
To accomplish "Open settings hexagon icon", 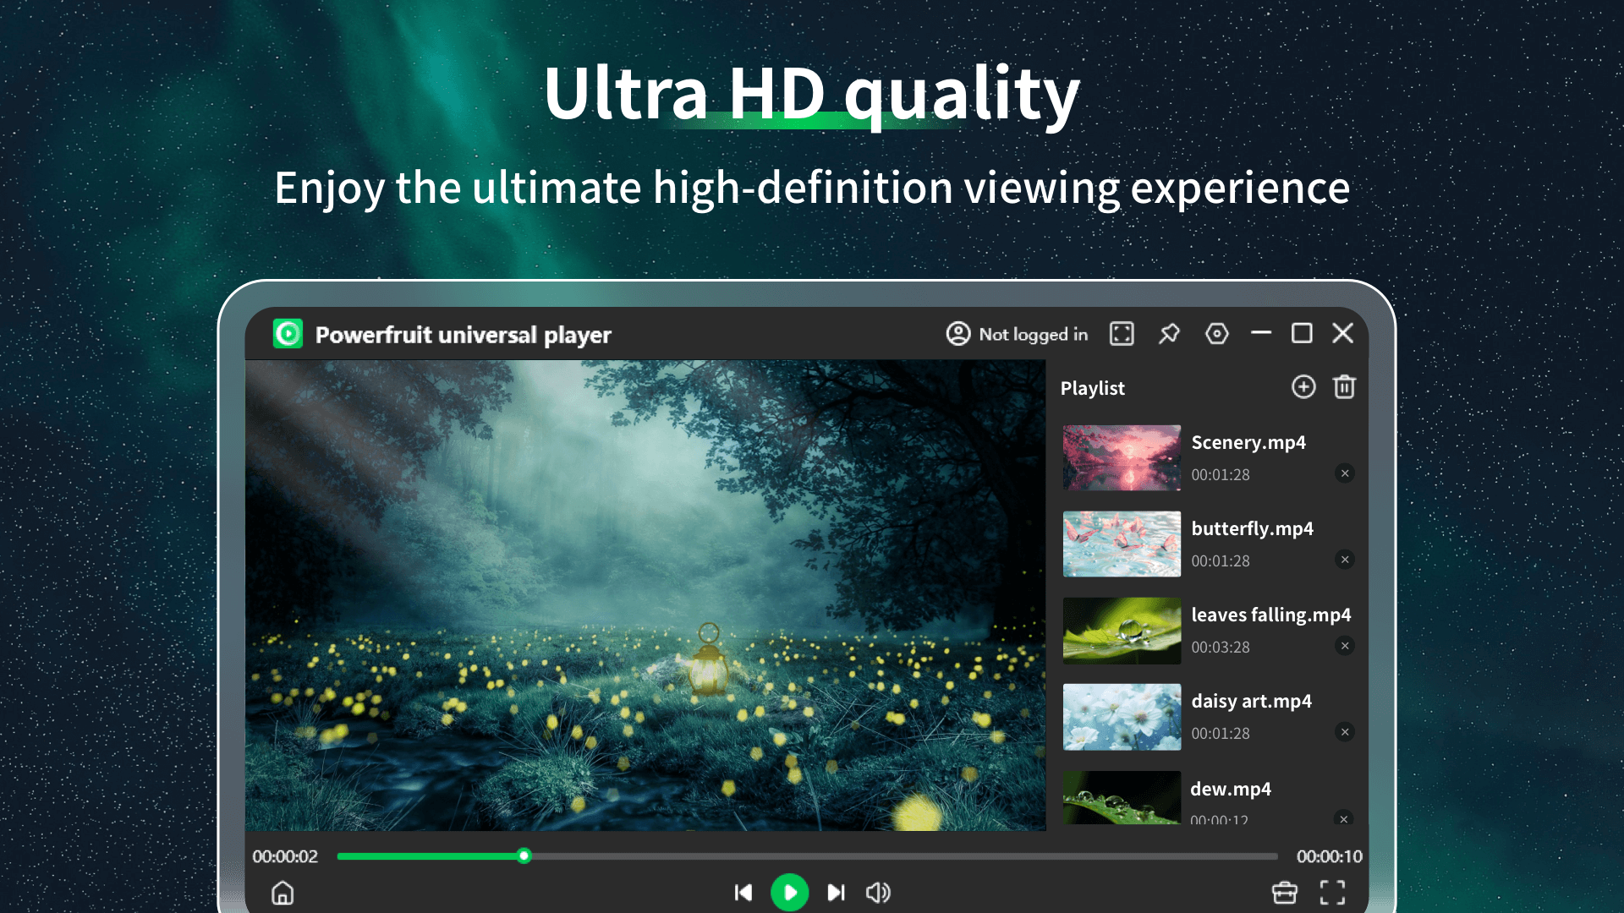I will click(x=1216, y=334).
